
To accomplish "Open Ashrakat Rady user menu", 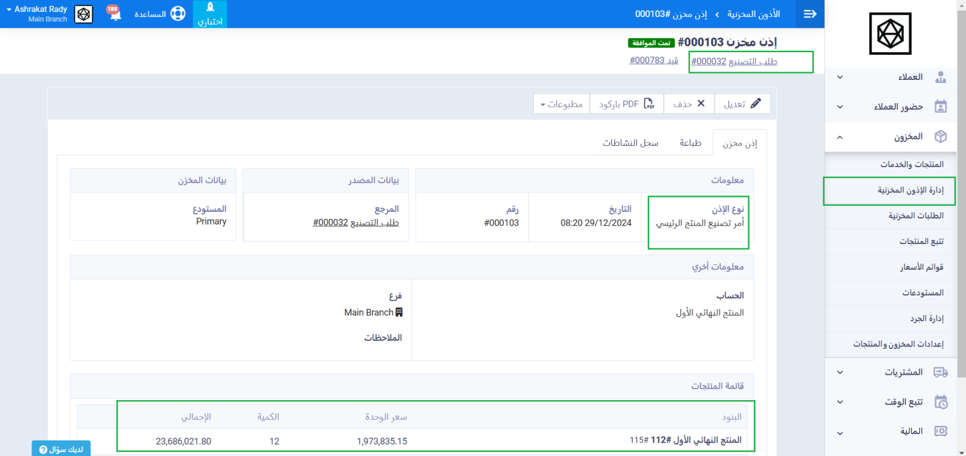I will [x=37, y=14].
